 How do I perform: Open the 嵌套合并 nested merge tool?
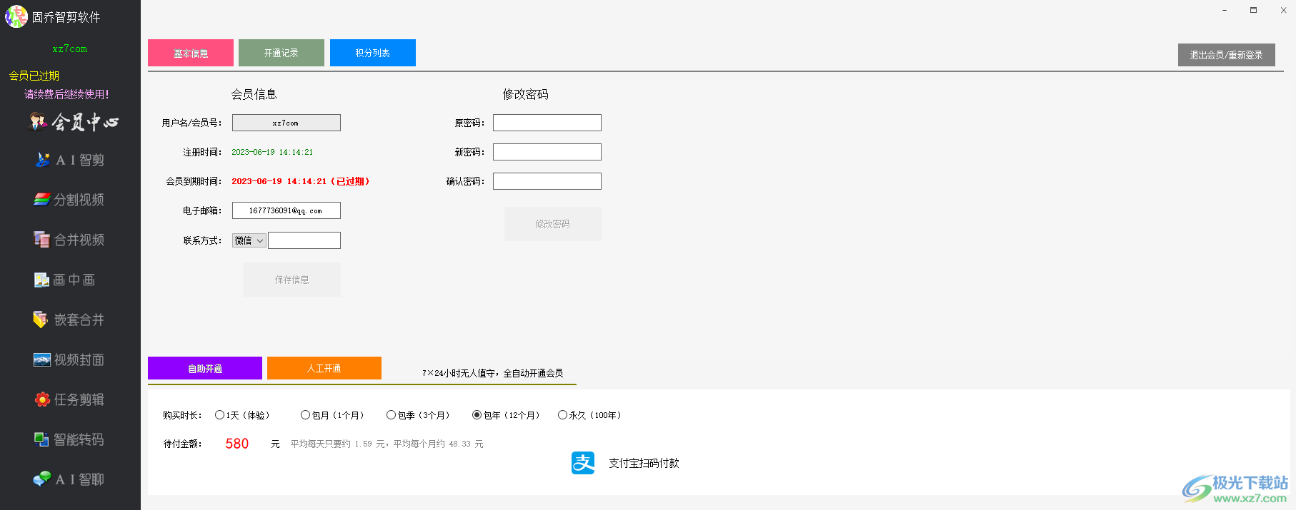(69, 320)
